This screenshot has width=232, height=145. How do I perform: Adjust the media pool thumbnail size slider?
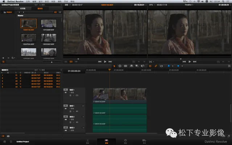51,62
